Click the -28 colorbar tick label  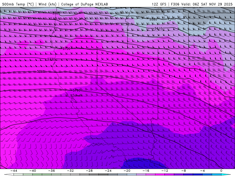coord(89,171)
